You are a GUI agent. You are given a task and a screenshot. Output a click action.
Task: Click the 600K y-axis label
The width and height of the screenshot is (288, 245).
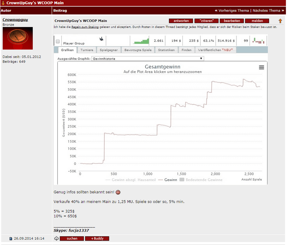pyautogui.click(x=72, y=75)
